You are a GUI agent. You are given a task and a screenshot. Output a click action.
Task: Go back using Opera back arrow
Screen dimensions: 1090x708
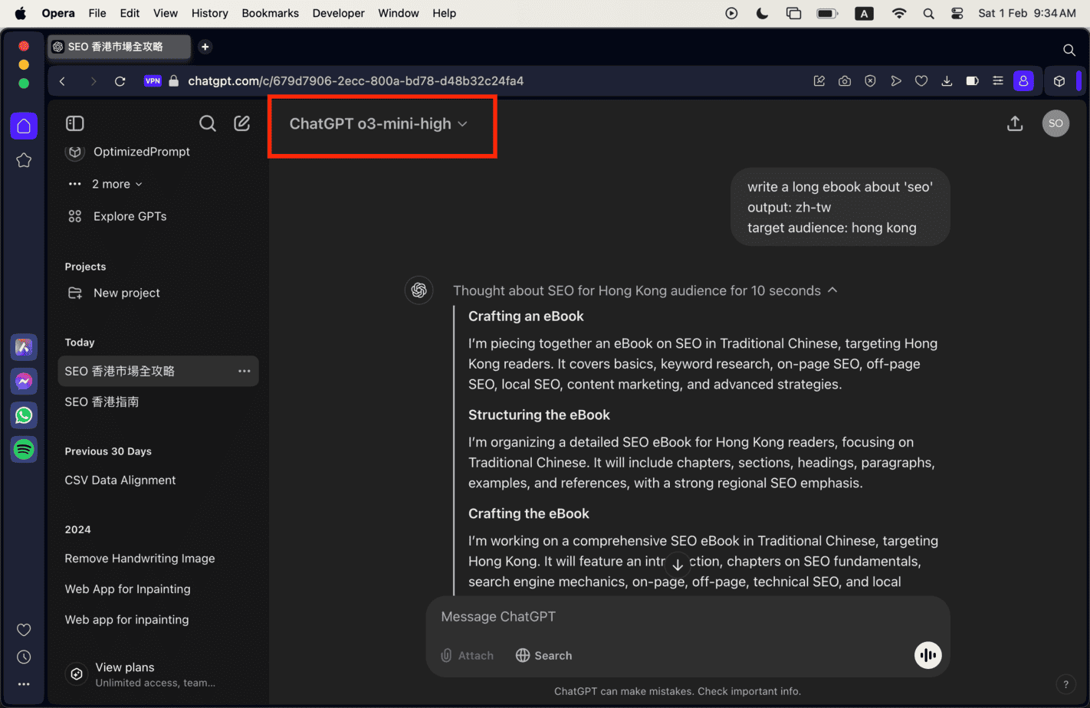click(x=63, y=81)
